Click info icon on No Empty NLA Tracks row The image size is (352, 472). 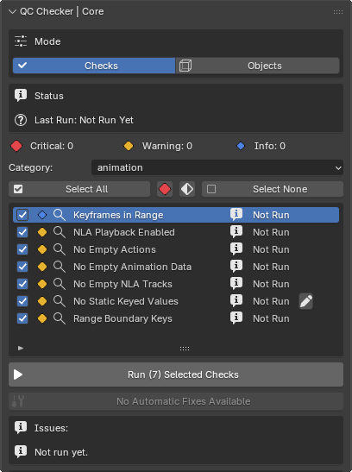pos(236,283)
